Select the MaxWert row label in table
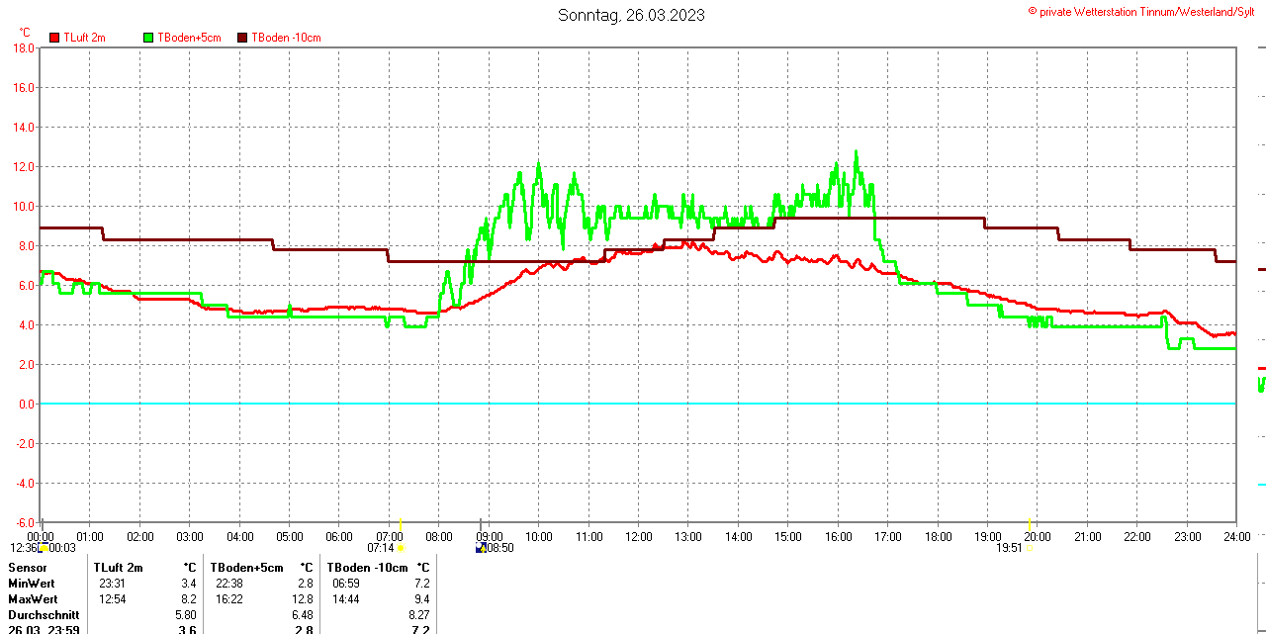 pyautogui.click(x=33, y=599)
